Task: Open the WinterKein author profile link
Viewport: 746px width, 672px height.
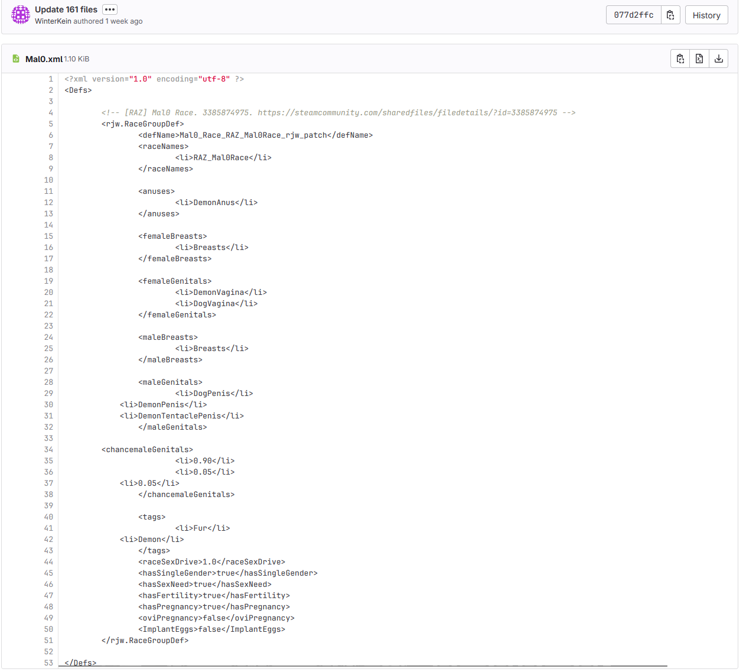Action: pos(53,21)
